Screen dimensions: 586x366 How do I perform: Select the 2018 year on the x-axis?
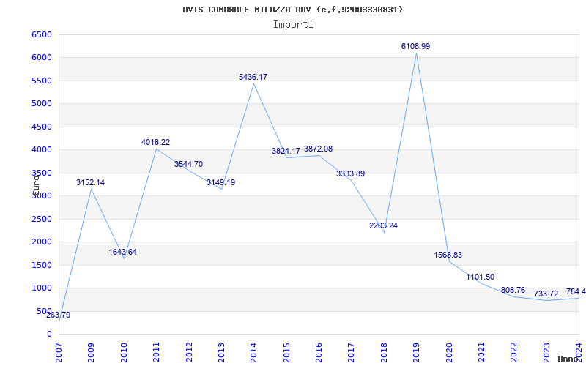click(x=384, y=352)
